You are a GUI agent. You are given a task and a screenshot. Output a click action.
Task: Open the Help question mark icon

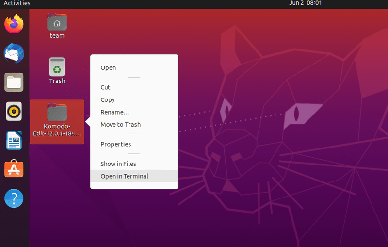coord(14,198)
